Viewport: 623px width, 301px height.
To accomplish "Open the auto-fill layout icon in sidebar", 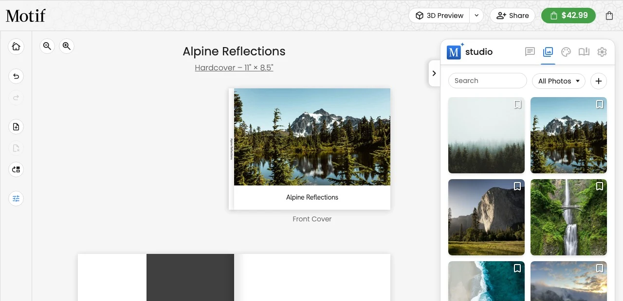I will click(16, 169).
